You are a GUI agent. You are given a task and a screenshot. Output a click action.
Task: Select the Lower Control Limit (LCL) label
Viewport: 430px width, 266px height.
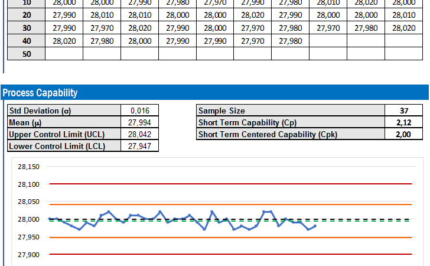[x=64, y=146]
